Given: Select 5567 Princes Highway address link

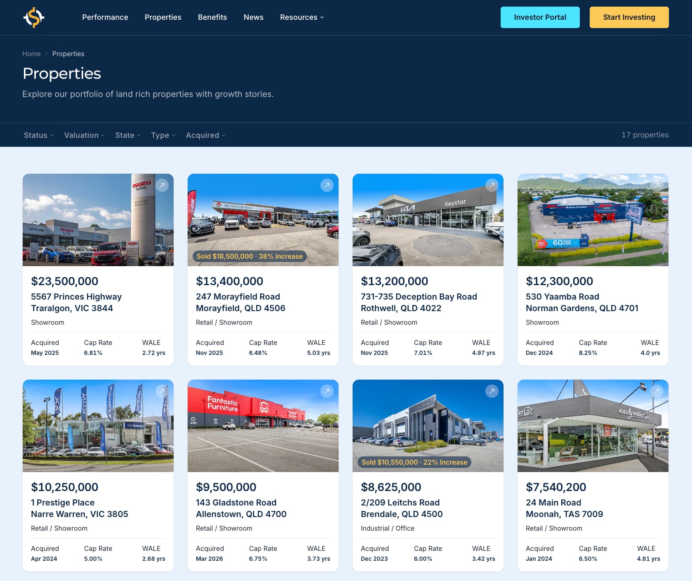Looking at the screenshot, I should 76,302.
